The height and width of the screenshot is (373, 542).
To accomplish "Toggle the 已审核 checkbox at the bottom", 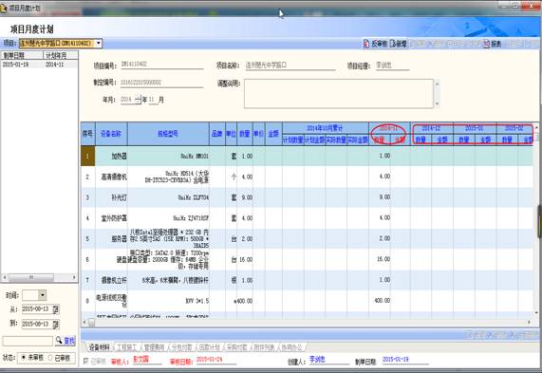I will coord(85,361).
